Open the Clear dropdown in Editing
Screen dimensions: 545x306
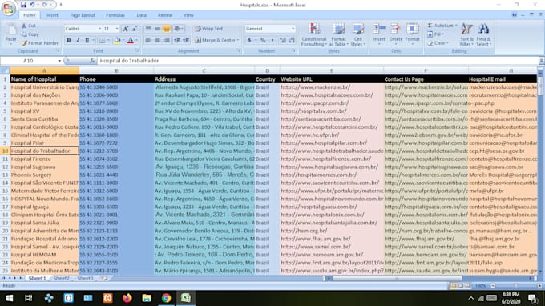(x=438, y=43)
